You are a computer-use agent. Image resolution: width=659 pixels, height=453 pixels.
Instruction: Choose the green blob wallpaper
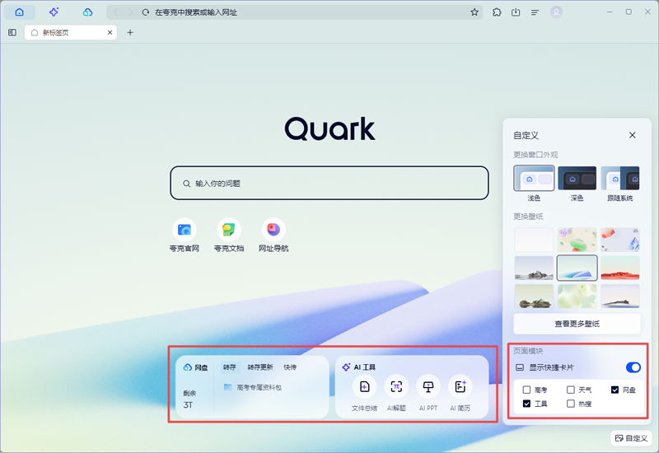point(577,240)
